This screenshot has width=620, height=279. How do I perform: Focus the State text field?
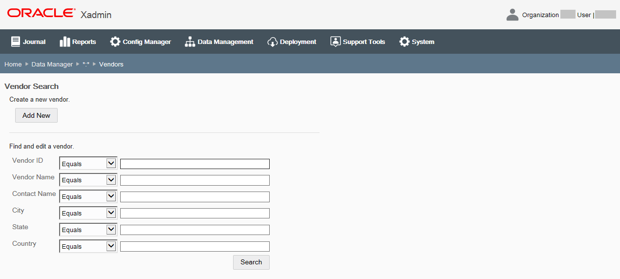point(195,230)
